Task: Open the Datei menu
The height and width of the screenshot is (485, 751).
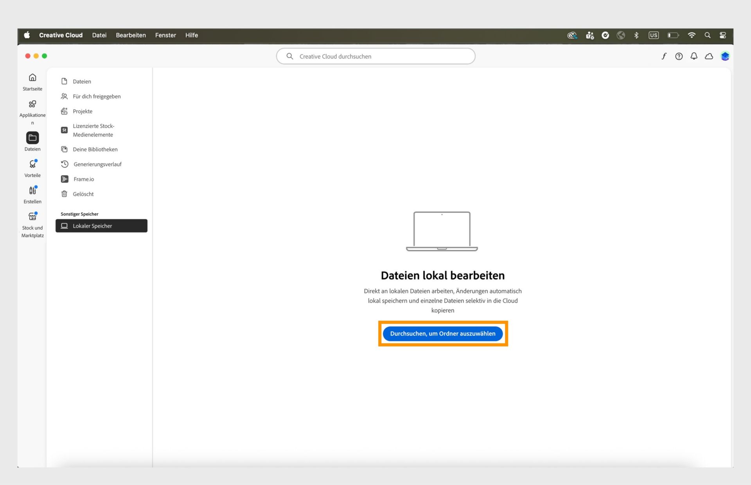Action: [x=99, y=35]
